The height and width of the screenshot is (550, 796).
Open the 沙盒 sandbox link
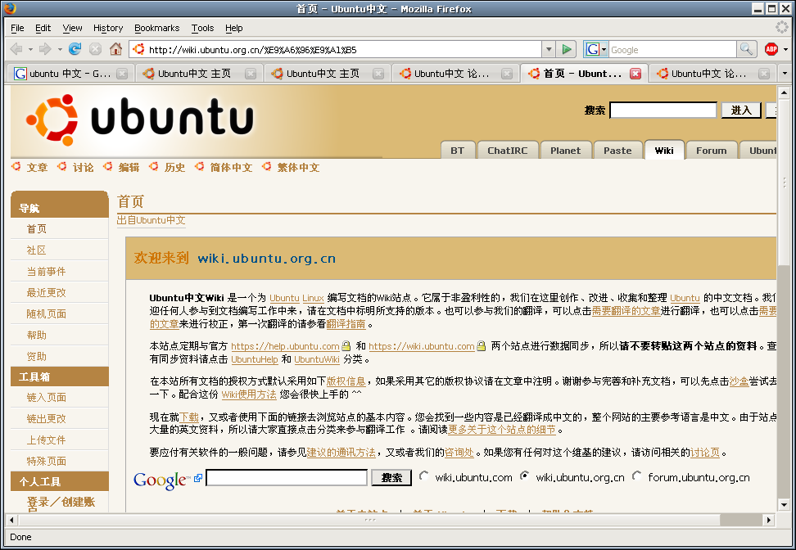pos(739,381)
